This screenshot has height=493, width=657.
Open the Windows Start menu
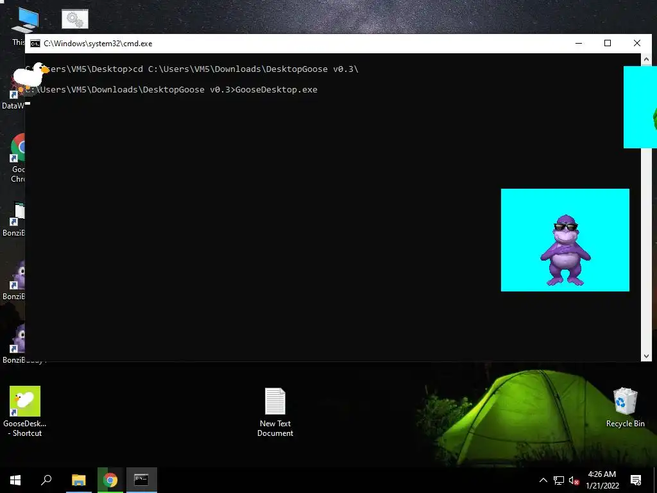tap(15, 480)
